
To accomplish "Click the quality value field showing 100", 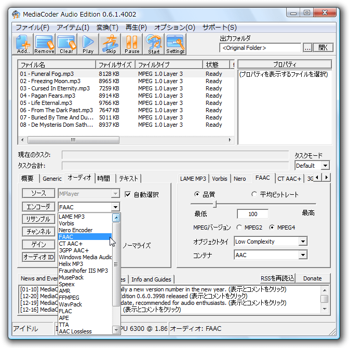I will pyautogui.click(x=252, y=214).
